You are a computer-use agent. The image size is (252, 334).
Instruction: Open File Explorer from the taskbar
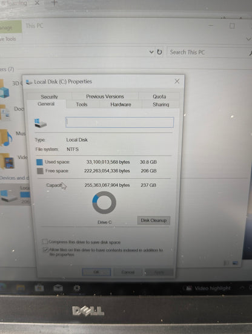21,288
